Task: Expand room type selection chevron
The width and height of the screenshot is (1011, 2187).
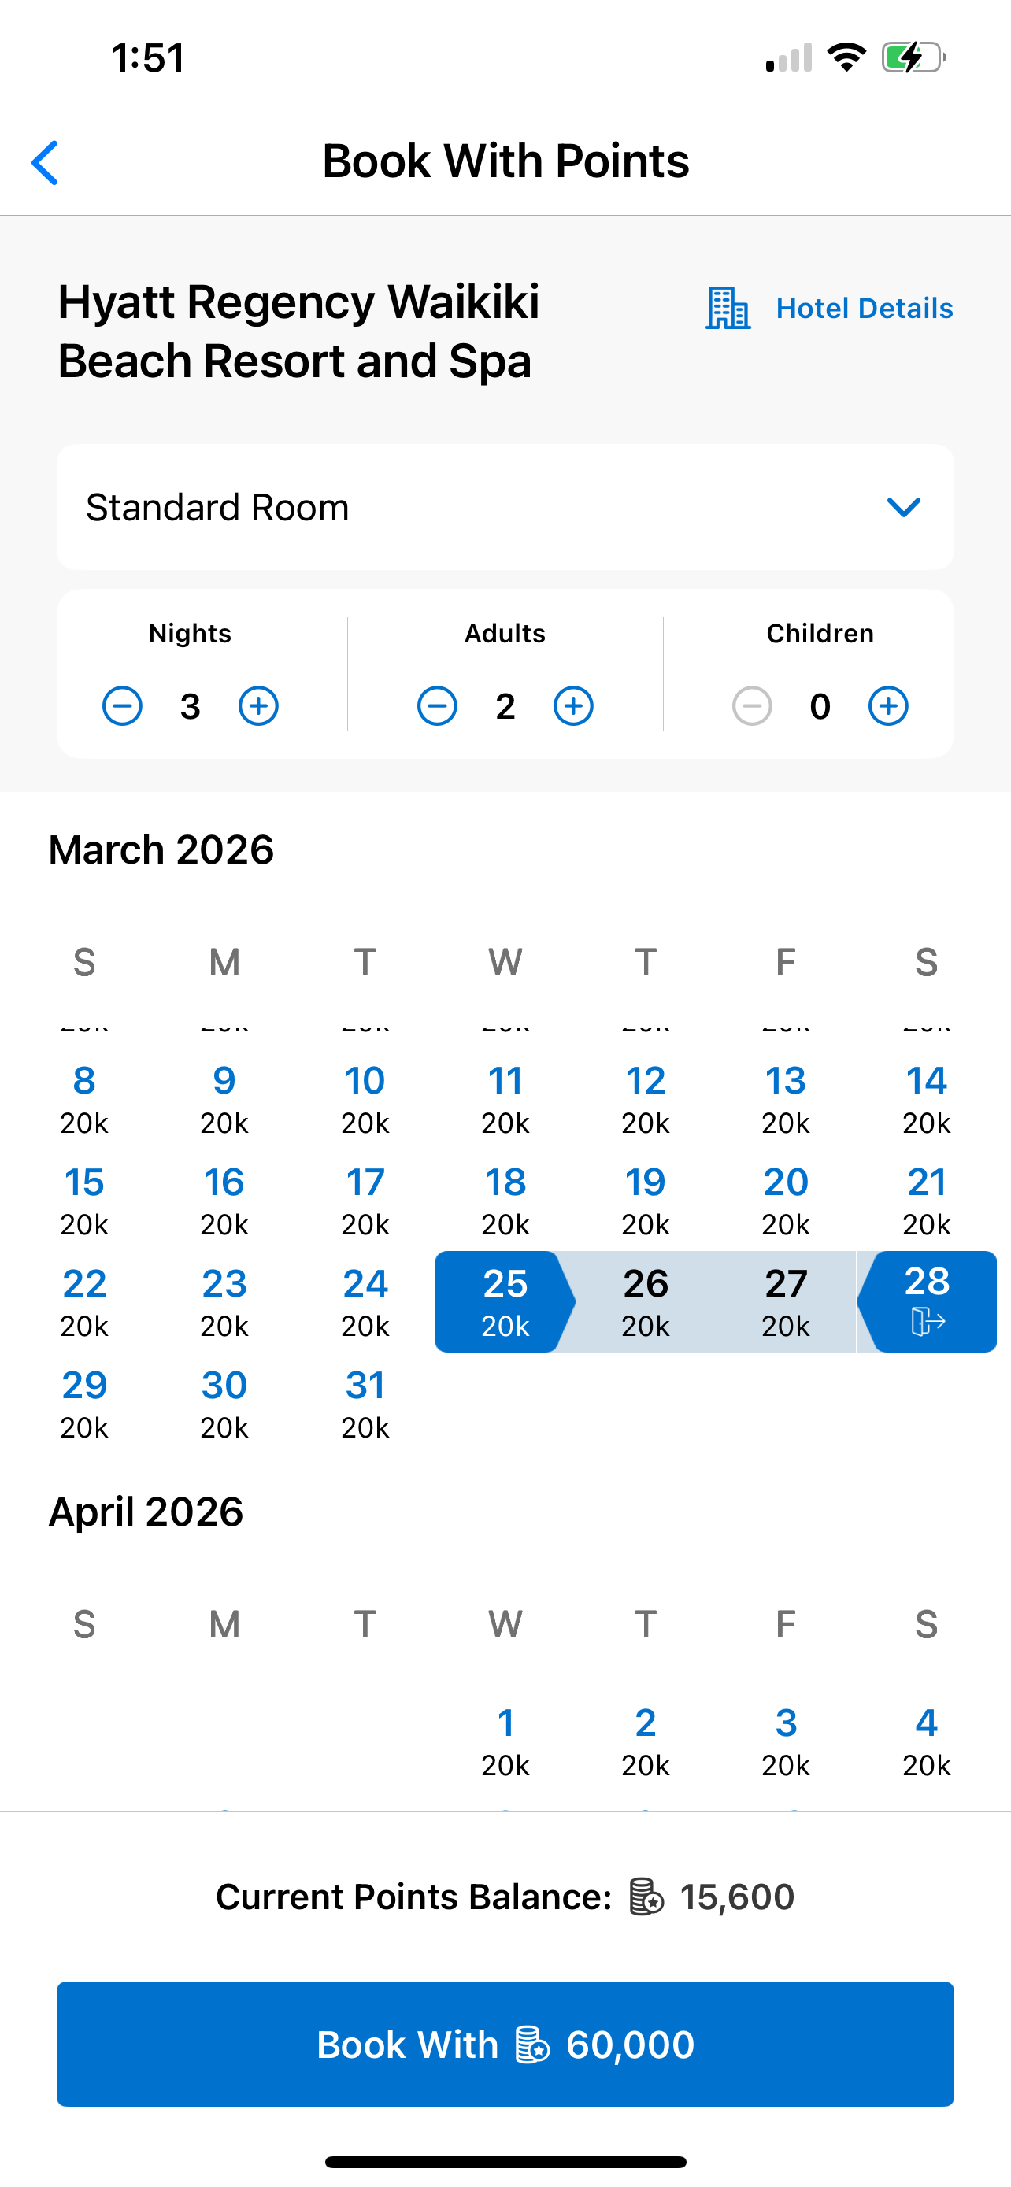Action: pos(903,506)
